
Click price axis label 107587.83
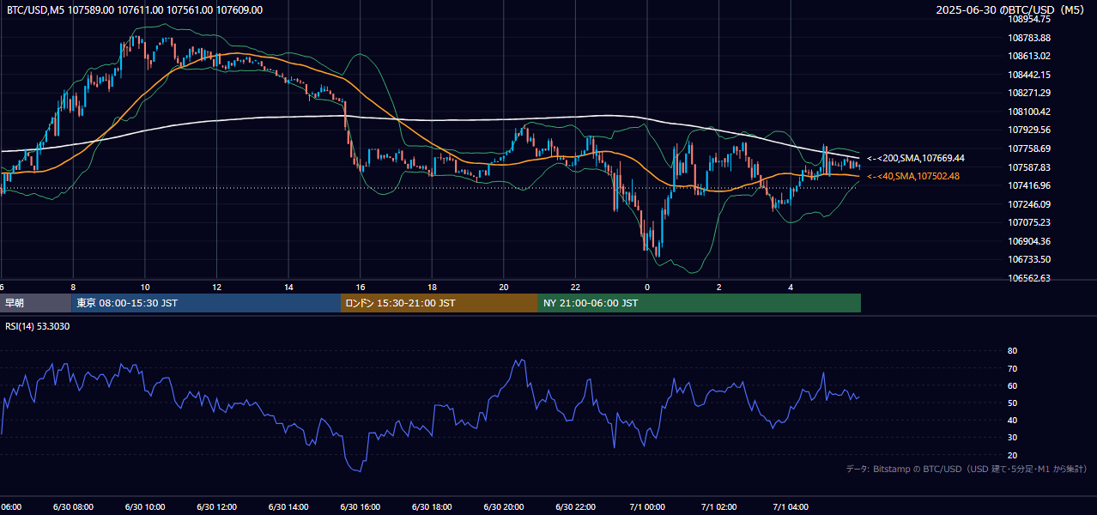click(x=1029, y=167)
